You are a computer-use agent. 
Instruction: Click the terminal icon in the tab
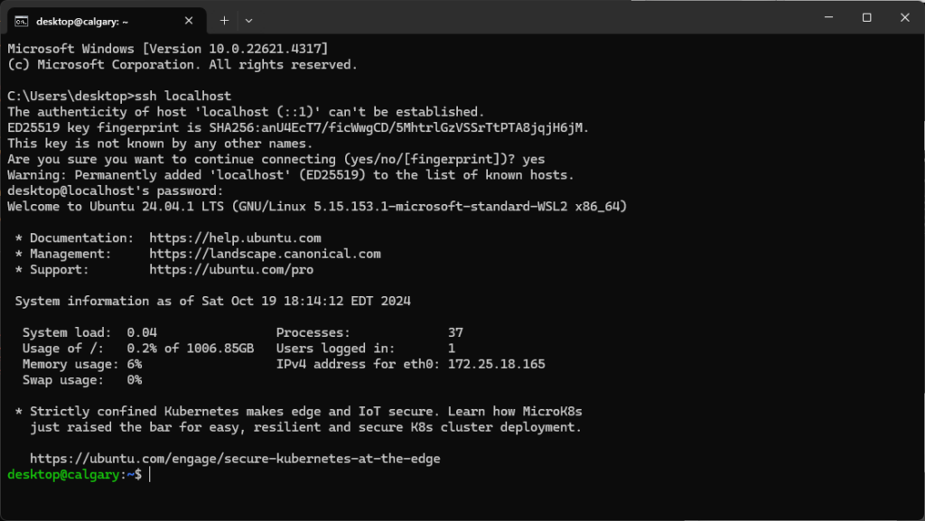click(x=22, y=21)
